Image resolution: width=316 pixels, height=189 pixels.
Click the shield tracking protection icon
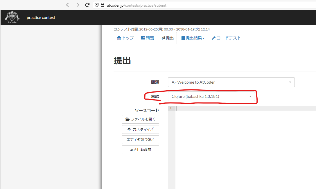pos(97,5)
